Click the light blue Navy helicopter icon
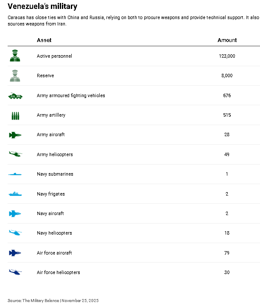 click(x=15, y=232)
